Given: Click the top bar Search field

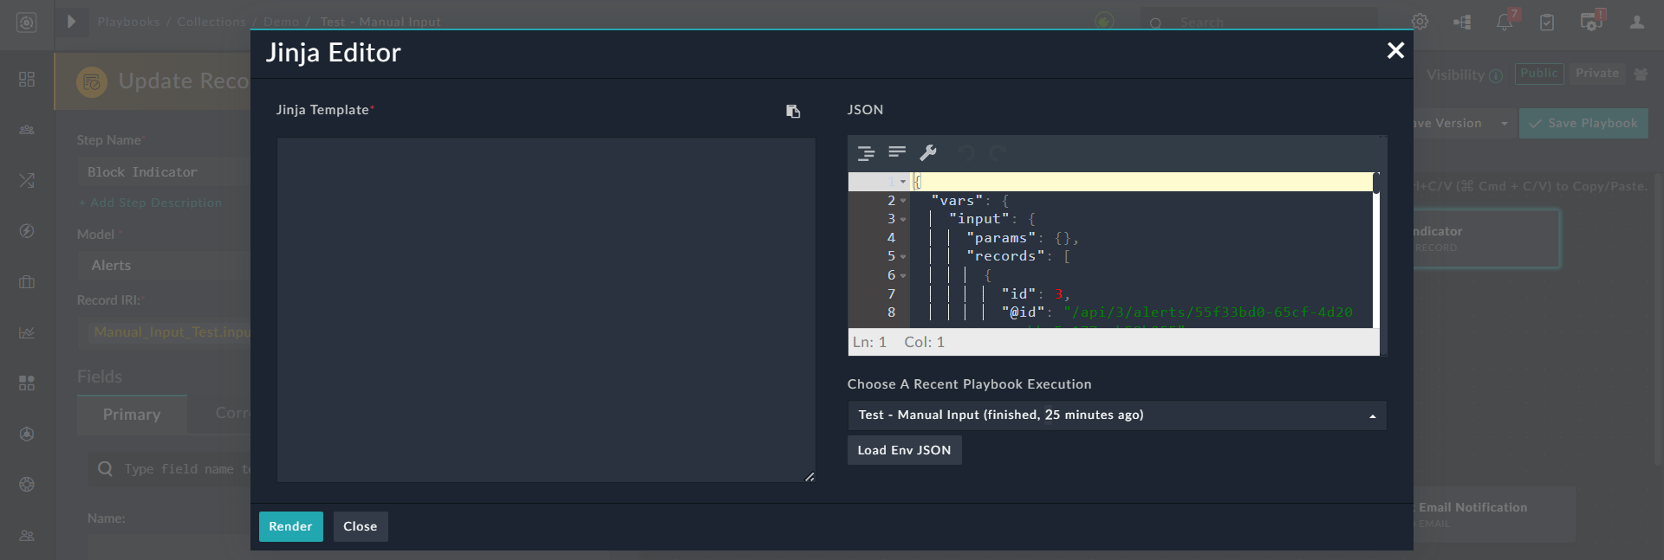Looking at the screenshot, I should pyautogui.click(x=1258, y=23).
